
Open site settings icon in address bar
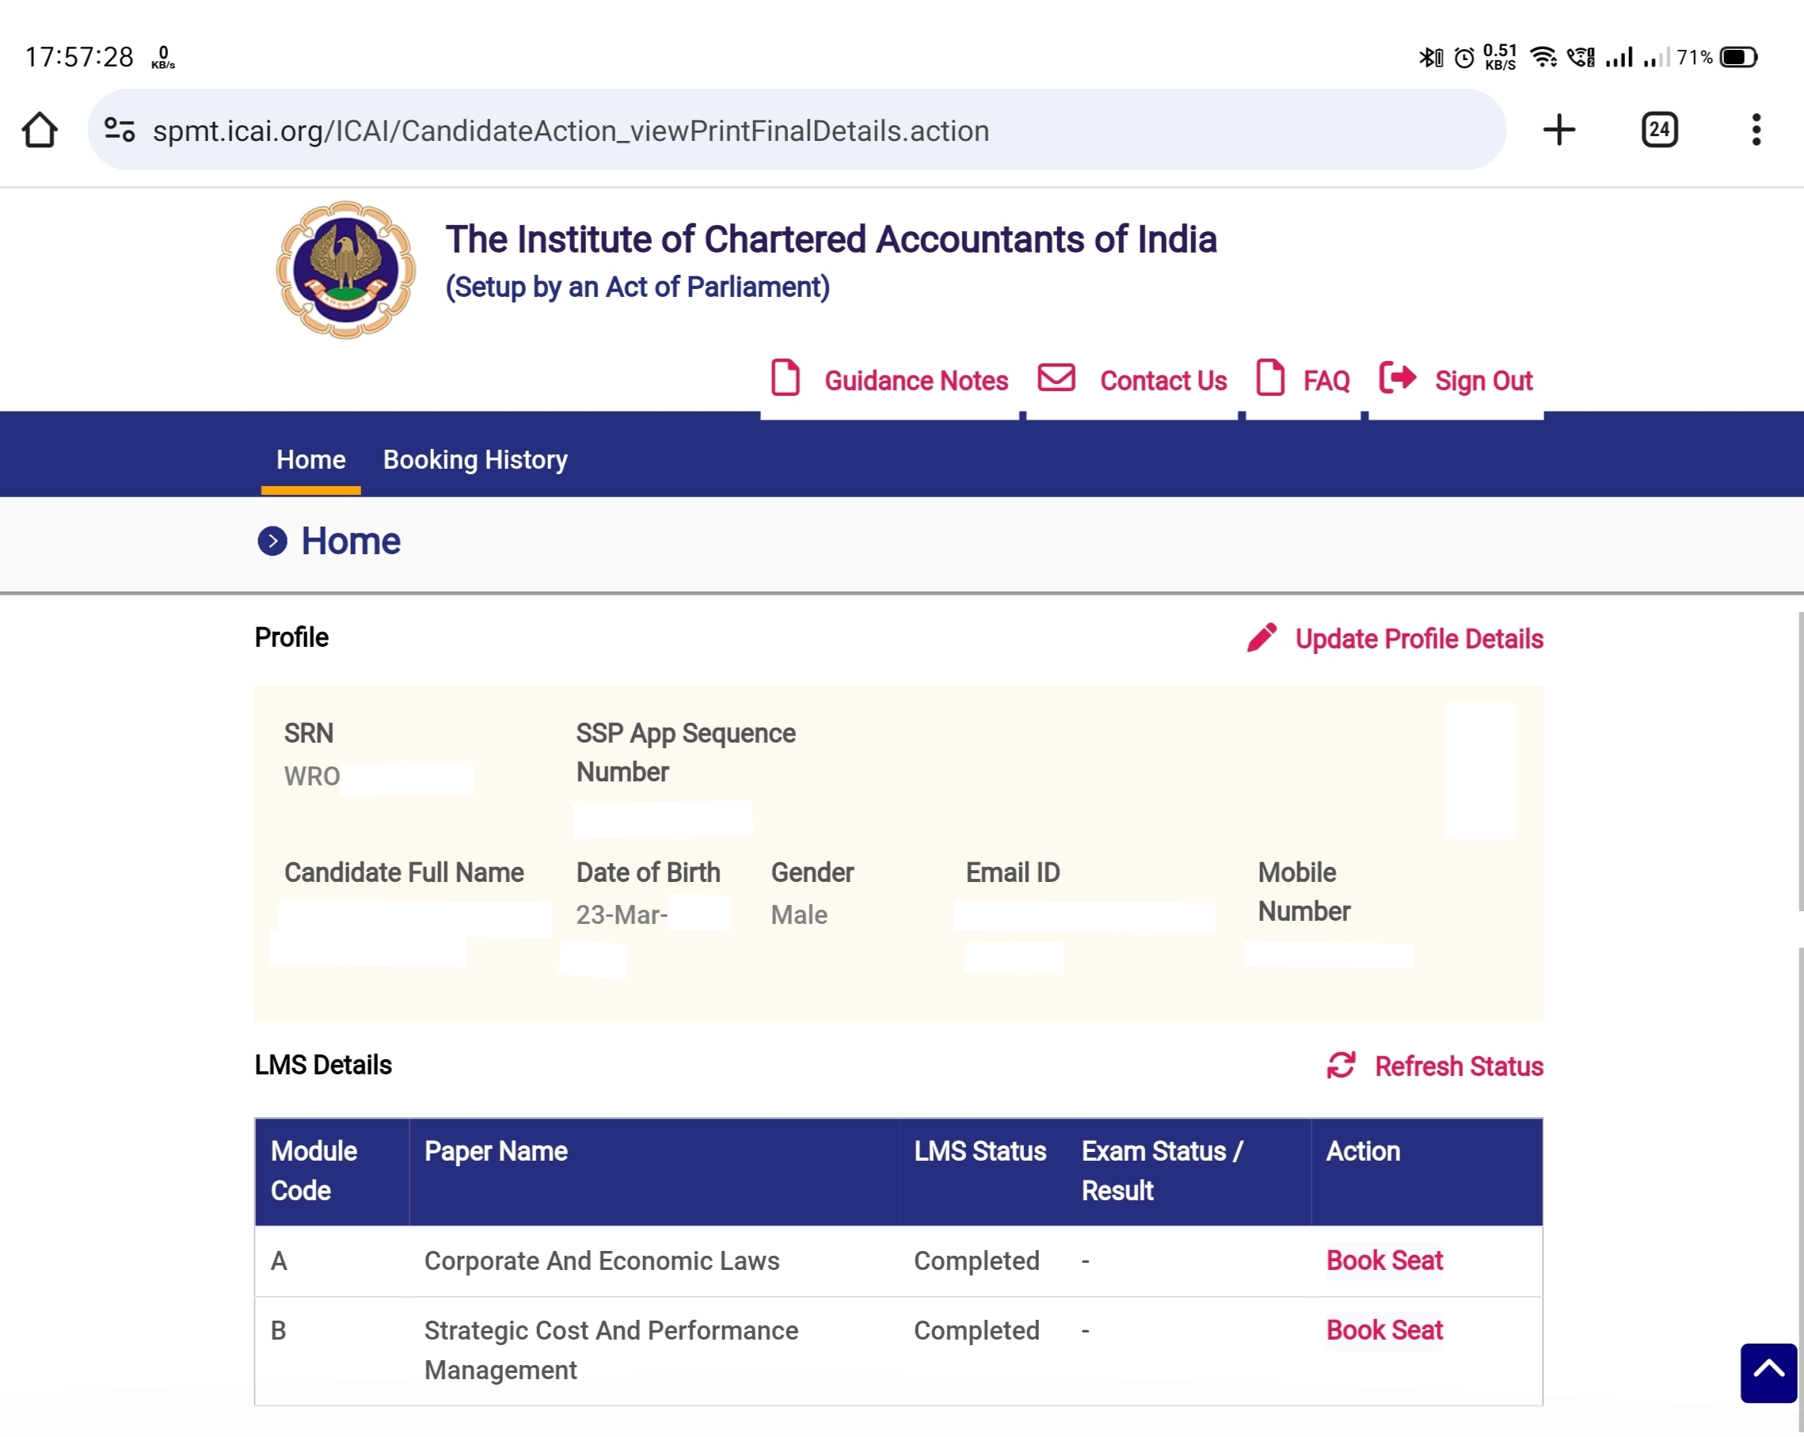tap(119, 130)
